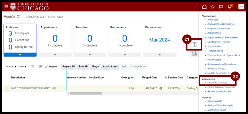Image resolution: width=248 pixels, height=114 pixels.
Task: Open Manage All Books link
Action: pos(217,110)
